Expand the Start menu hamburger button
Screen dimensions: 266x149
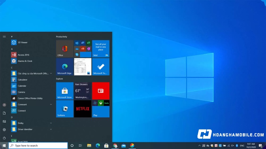pyautogui.click(x=4, y=36)
